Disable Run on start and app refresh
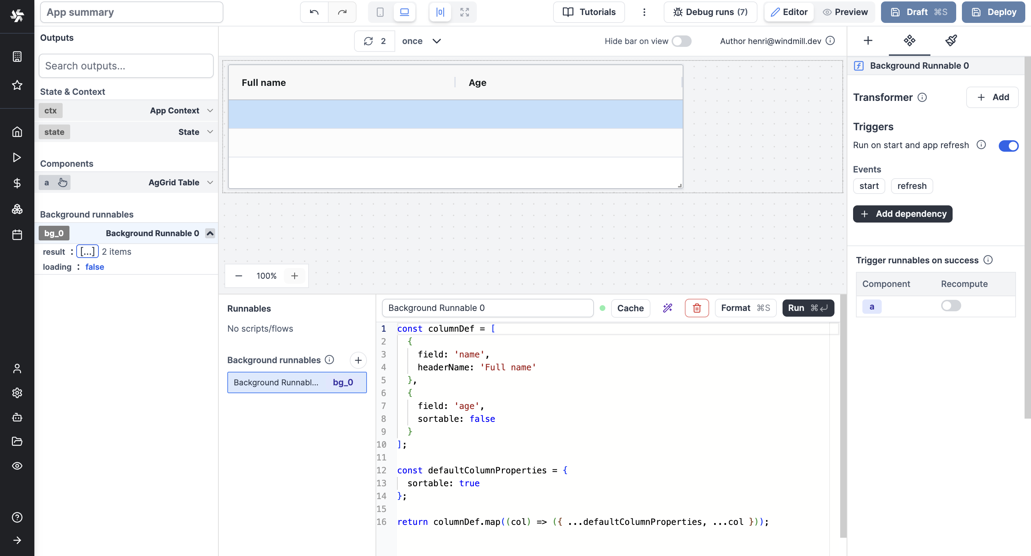Screen dimensions: 1031x556 point(1008,146)
